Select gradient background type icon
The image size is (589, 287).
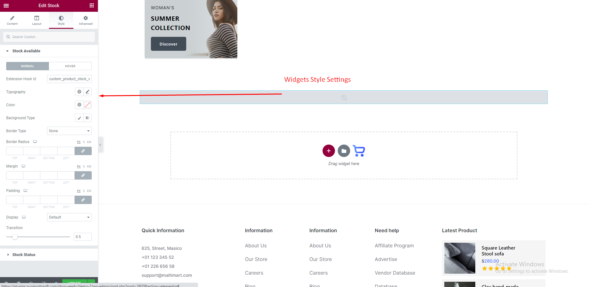pyautogui.click(x=88, y=118)
